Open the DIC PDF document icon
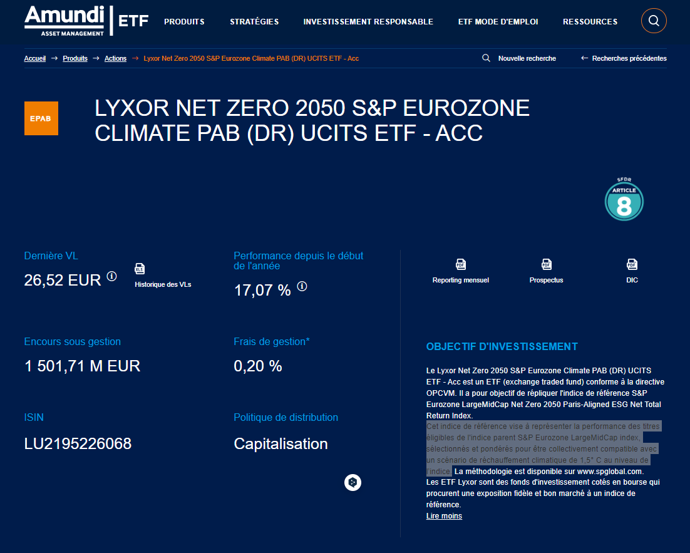The height and width of the screenshot is (553, 690). coord(632,264)
